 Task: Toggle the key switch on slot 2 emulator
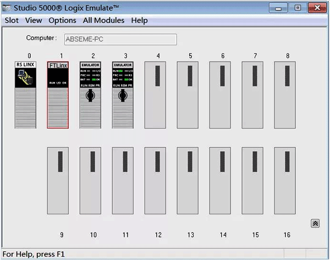coord(90,97)
